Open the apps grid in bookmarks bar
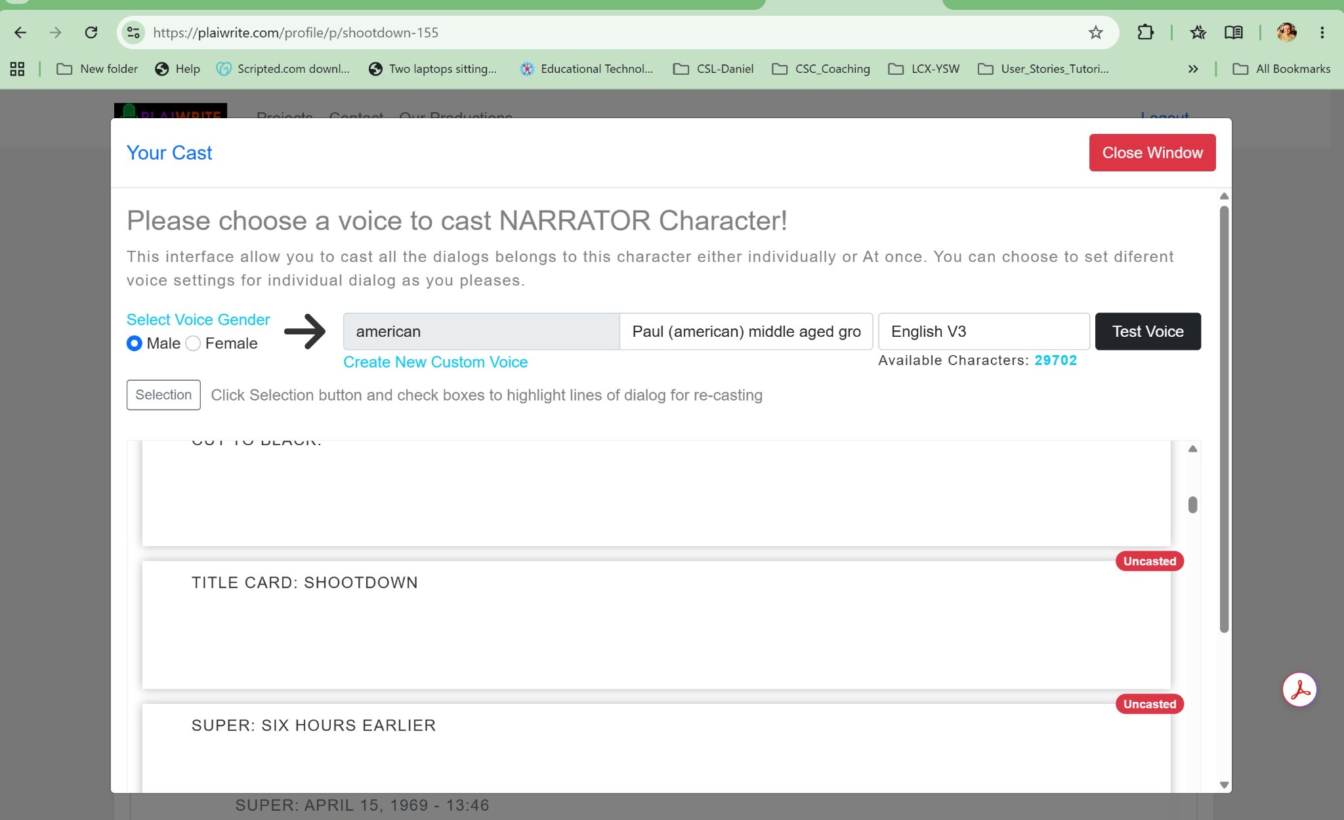This screenshot has height=820, width=1344. click(18, 69)
